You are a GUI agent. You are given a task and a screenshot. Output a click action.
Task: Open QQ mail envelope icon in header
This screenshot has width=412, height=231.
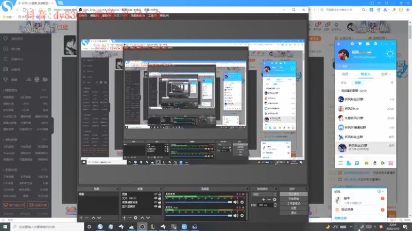368,44
